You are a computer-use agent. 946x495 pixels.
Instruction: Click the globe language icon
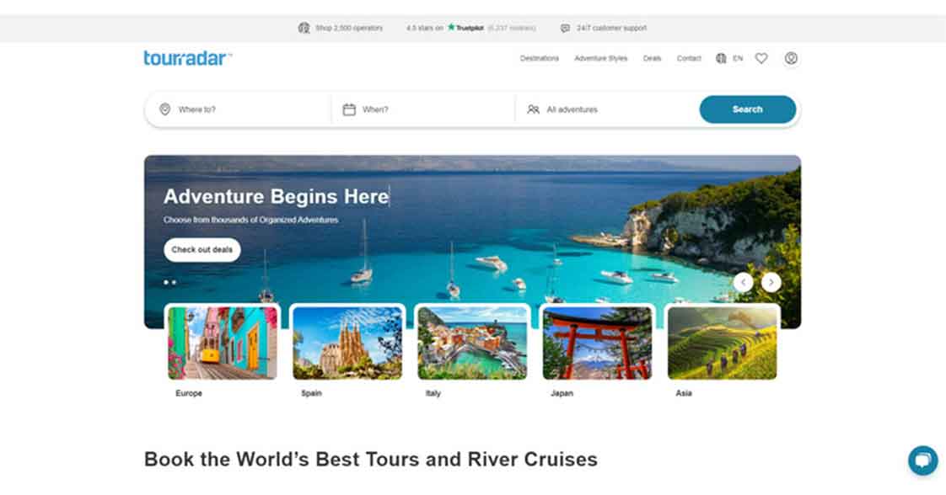[x=721, y=58]
